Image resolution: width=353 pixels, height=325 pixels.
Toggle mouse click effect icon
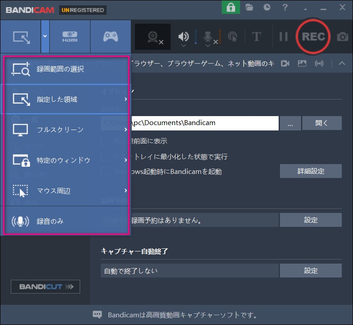click(x=232, y=36)
